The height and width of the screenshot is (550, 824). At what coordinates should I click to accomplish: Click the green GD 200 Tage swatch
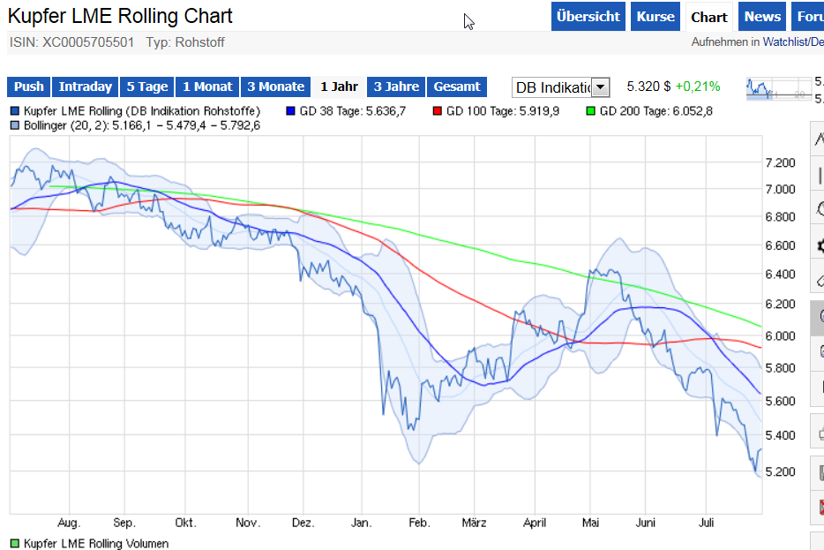(x=591, y=111)
